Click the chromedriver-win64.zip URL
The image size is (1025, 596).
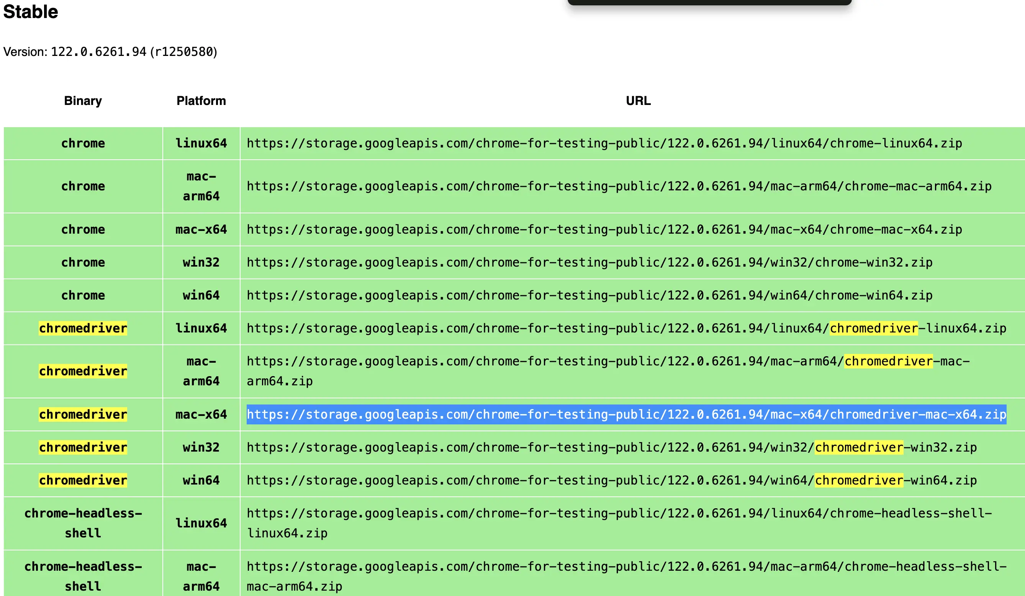tap(612, 480)
